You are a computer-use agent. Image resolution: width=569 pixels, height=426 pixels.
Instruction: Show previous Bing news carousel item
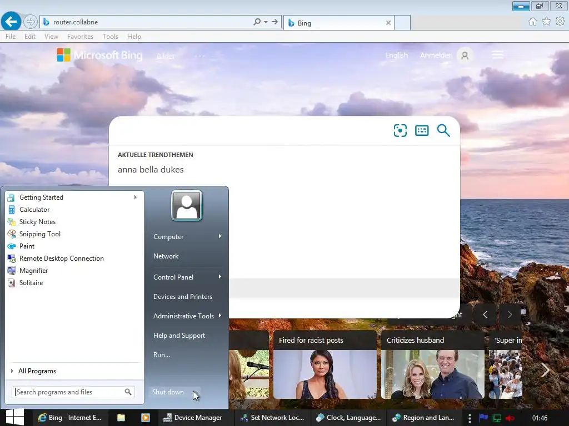(485, 315)
